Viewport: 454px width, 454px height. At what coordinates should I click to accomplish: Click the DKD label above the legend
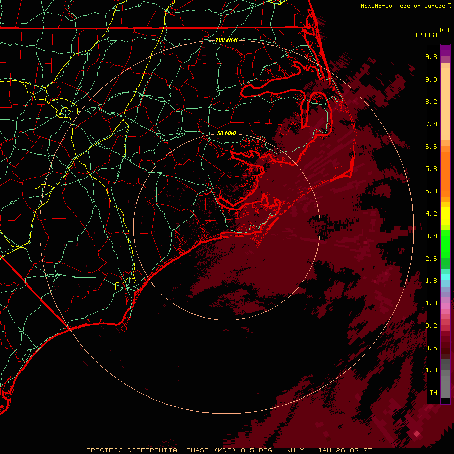click(443, 30)
